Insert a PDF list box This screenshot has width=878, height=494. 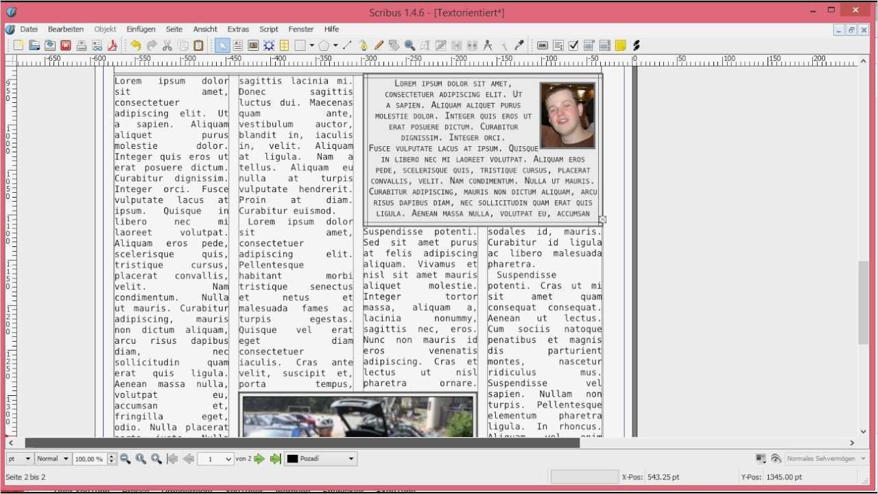click(x=604, y=45)
